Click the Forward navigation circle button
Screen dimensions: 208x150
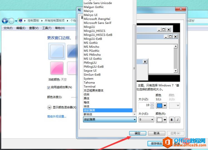click(12, 21)
